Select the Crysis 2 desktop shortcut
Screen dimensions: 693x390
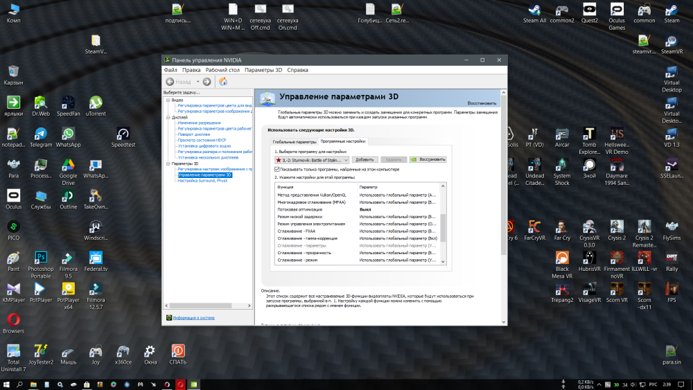(617, 227)
